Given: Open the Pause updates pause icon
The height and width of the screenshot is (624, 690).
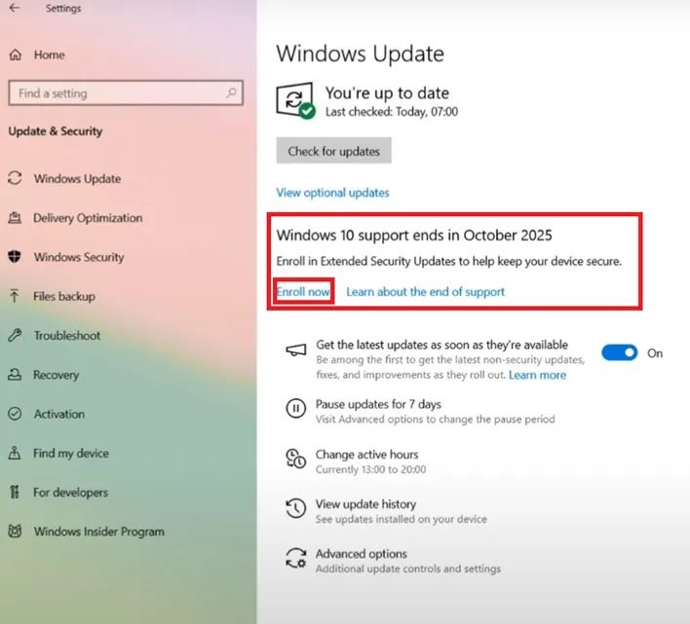Looking at the screenshot, I should [295, 409].
